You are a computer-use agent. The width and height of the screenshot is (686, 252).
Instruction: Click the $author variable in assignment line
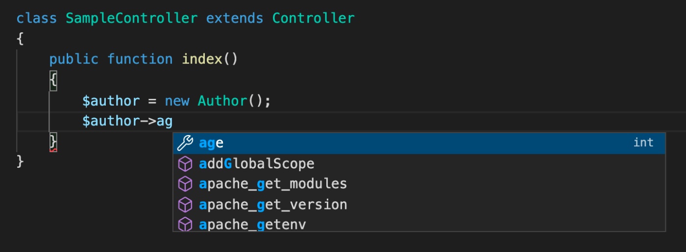[x=111, y=101]
